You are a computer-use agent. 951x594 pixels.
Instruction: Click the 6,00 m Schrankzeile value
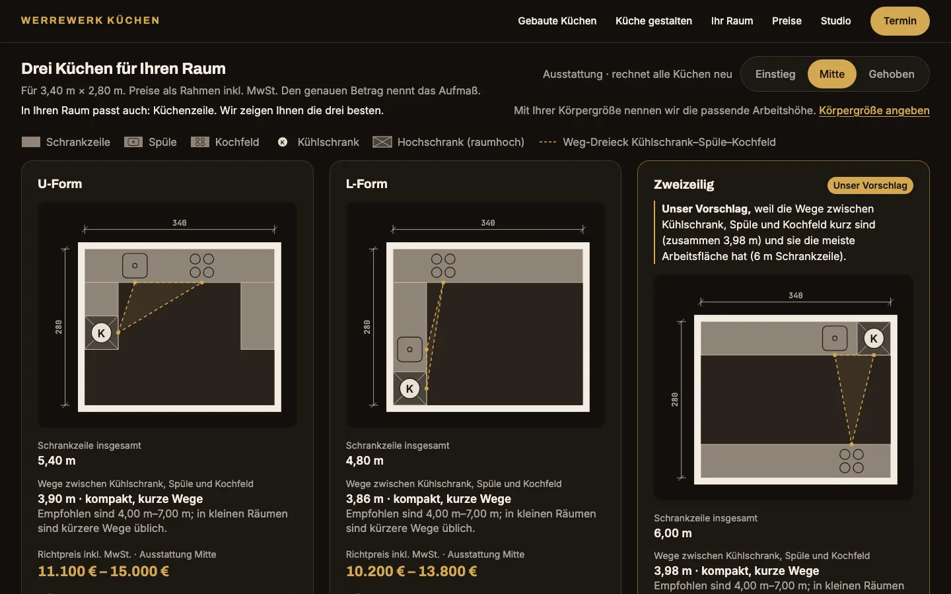tap(673, 533)
